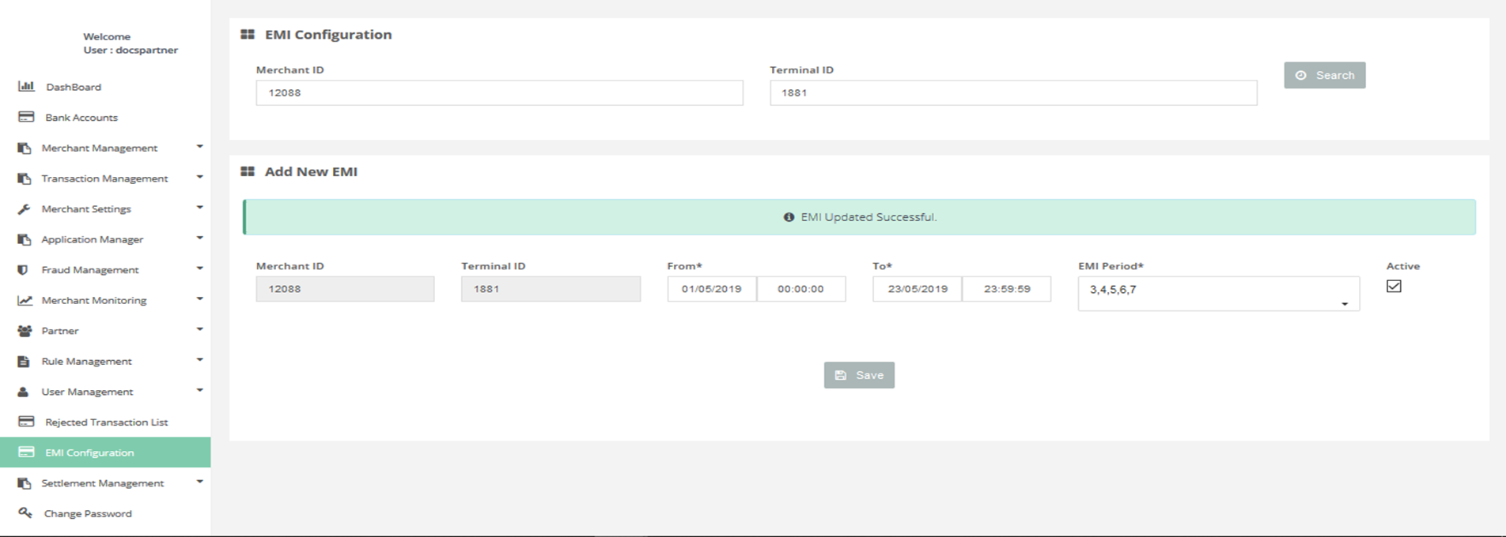The image size is (1506, 537).
Task: Click the Merchant Monitoring line chart icon
Action: (25, 300)
